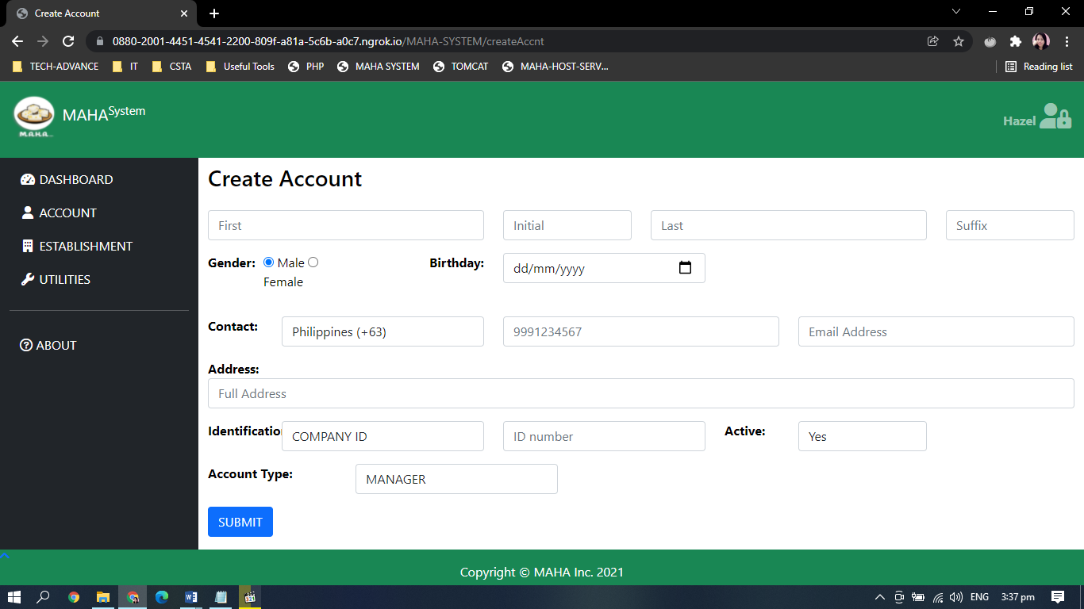Screen dimensions: 1084x609
Task: Open ABOUT in the sidebar
Action: click(48, 345)
